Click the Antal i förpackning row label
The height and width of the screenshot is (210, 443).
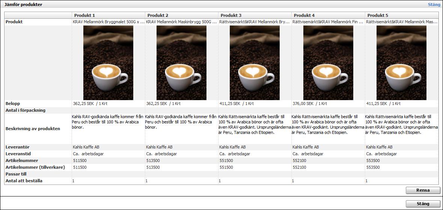pyautogui.click(x=26, y=110)
